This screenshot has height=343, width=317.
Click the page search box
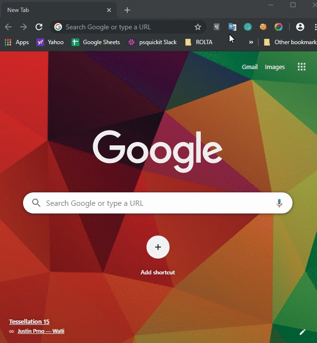point(158,203)
